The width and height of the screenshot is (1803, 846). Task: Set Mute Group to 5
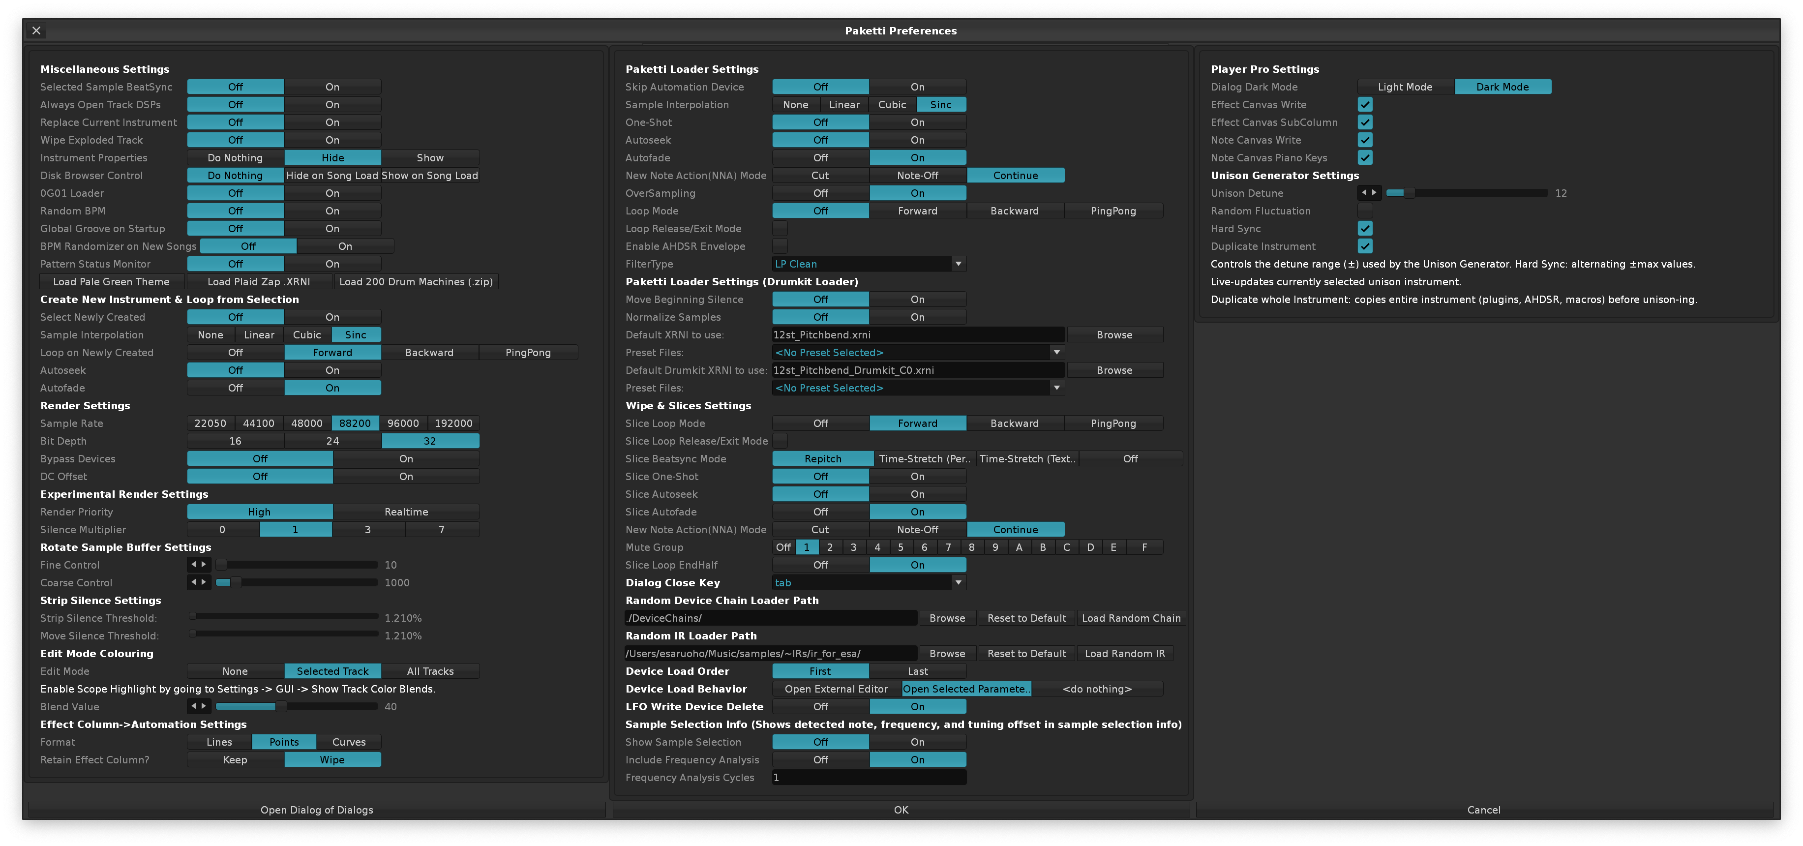[x=901, y=547]
